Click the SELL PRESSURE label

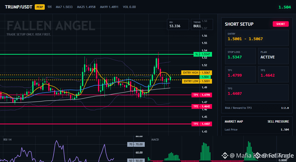278,122
